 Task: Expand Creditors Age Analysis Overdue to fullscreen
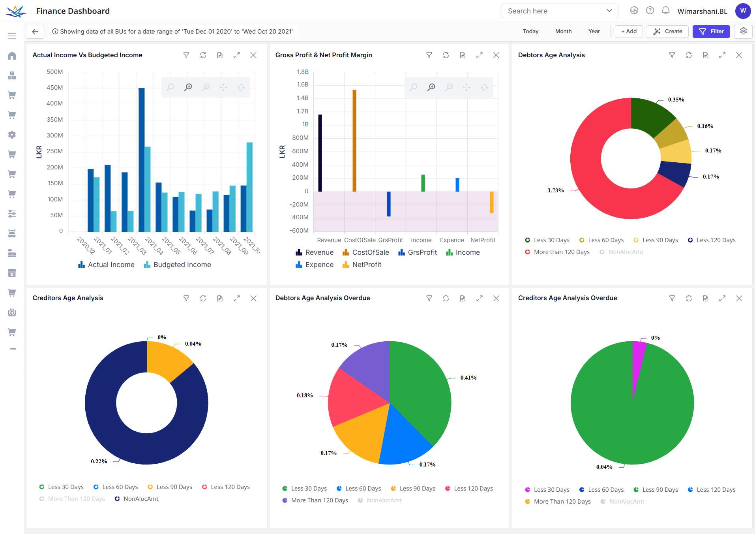tap(723, 298)
